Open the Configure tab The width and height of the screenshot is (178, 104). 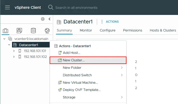[108, 30]
